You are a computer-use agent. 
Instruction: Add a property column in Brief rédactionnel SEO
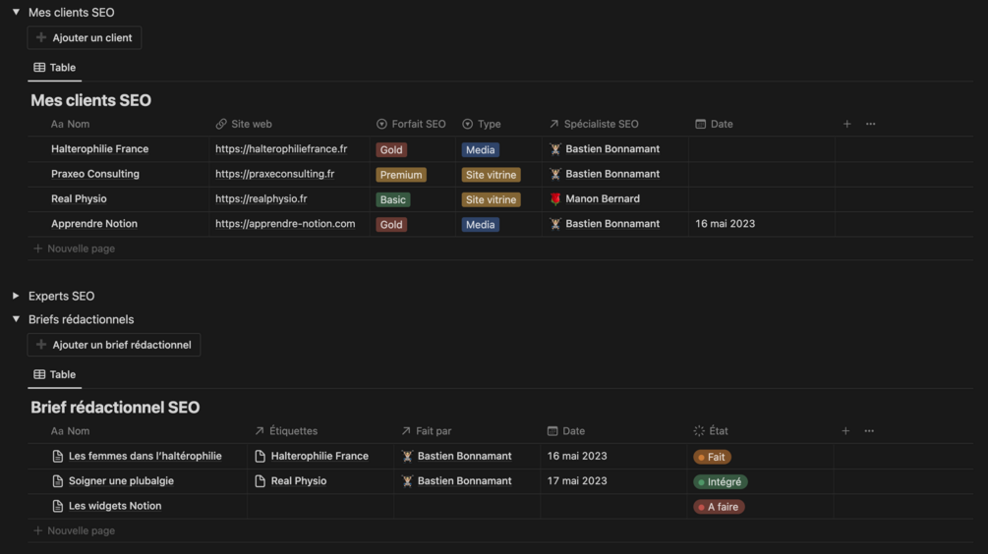[x=845, y=431]
